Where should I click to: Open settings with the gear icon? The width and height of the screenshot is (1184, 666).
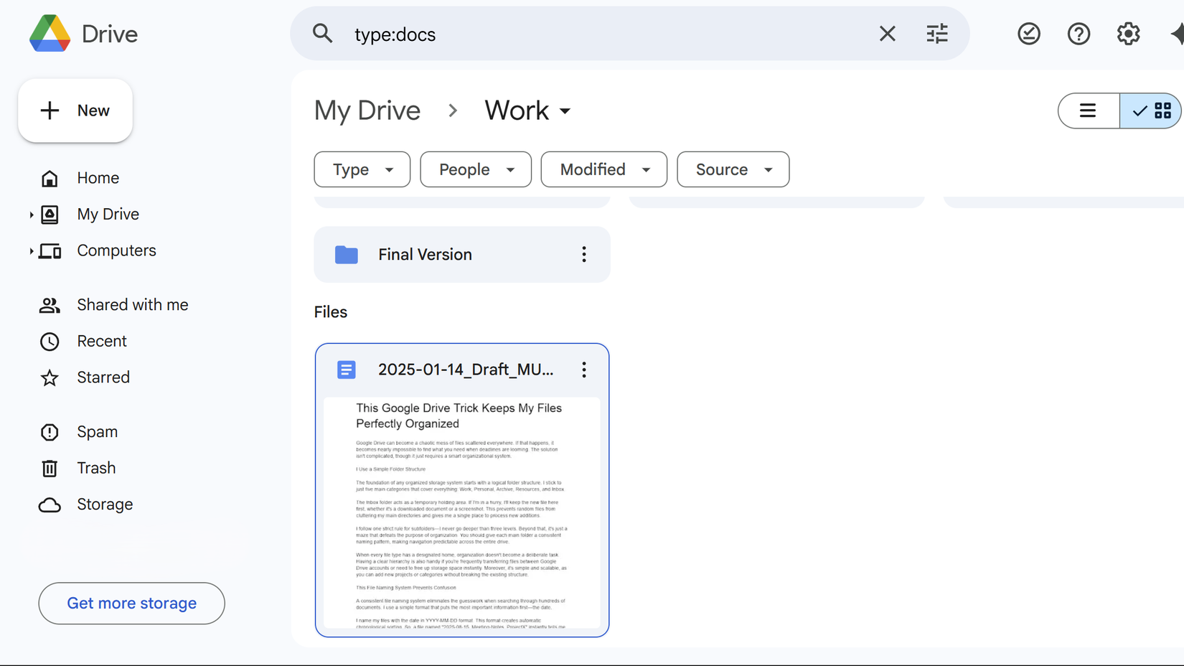(x=1128, y=33)
